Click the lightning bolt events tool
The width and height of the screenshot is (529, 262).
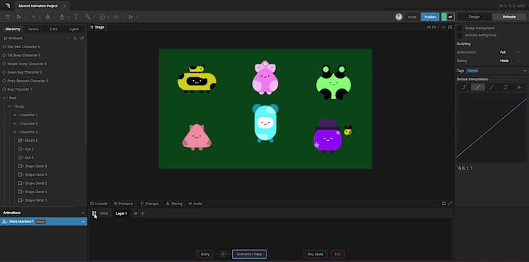(x=102, y=17)
